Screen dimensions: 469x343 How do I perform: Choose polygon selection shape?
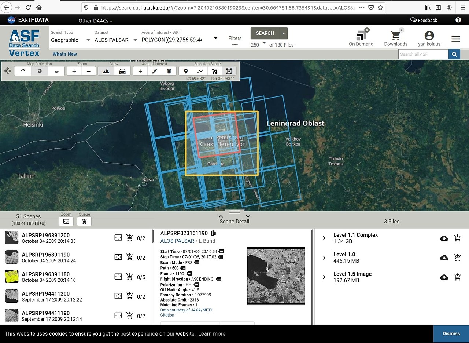(215, 71)
